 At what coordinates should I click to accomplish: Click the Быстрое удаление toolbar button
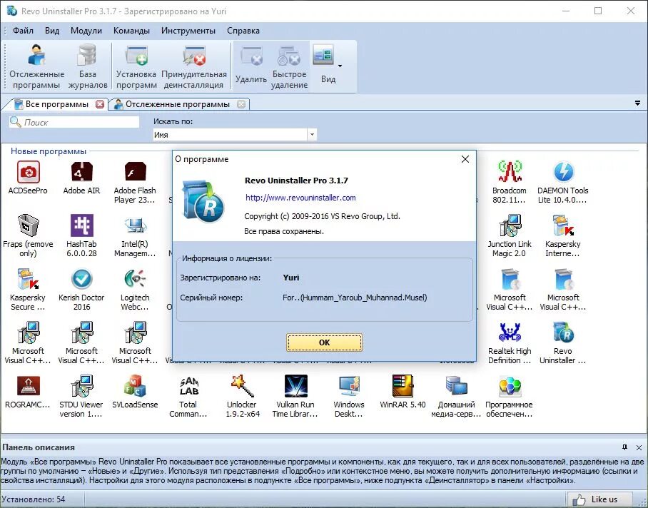click(289, 66)
